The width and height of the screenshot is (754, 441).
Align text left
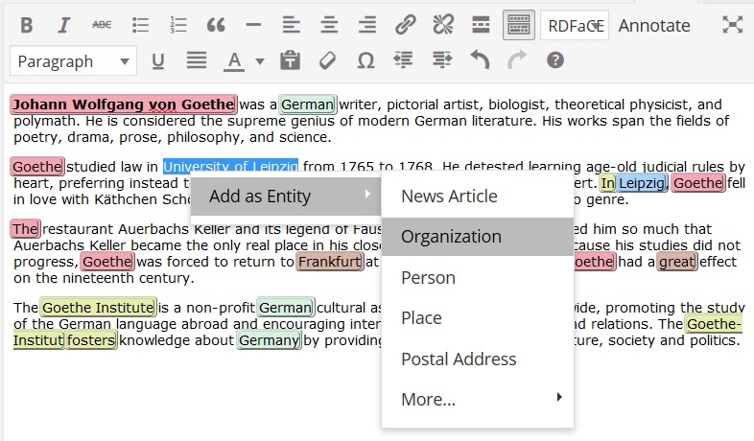(291, 25)
